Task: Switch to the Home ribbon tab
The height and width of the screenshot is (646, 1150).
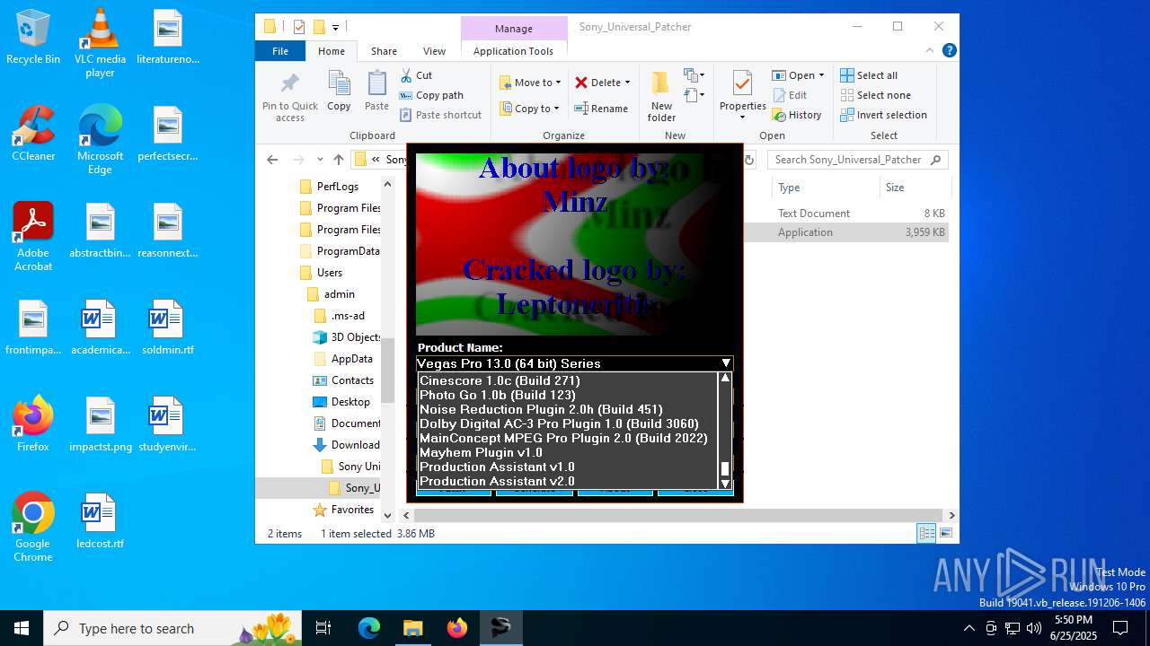Action: [x=332, y=51]
